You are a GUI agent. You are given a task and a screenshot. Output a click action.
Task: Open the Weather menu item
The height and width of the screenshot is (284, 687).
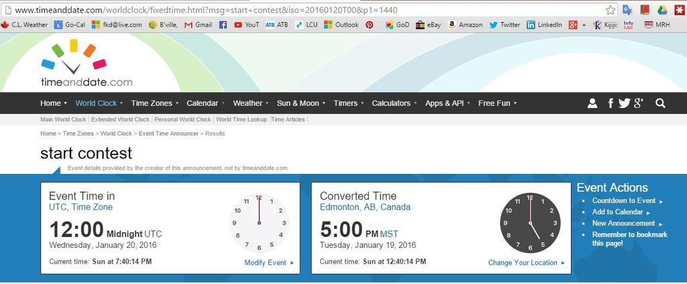tap(248, 103)
